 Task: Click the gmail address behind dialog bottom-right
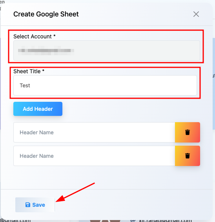point(165,220)
